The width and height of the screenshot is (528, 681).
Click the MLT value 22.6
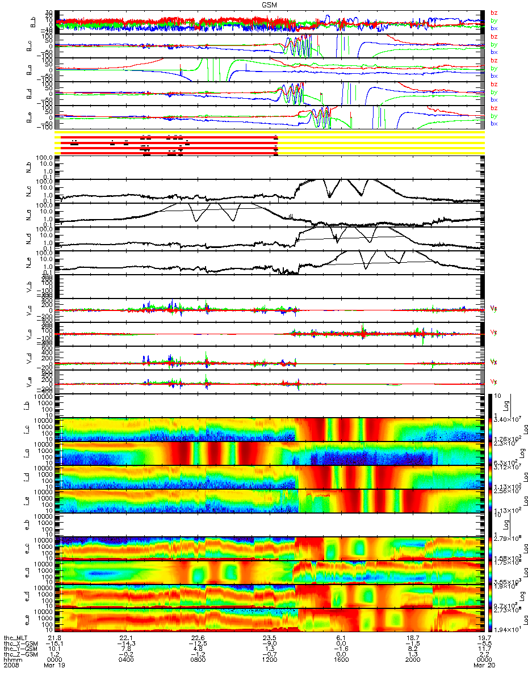click(x=198, y=638)
